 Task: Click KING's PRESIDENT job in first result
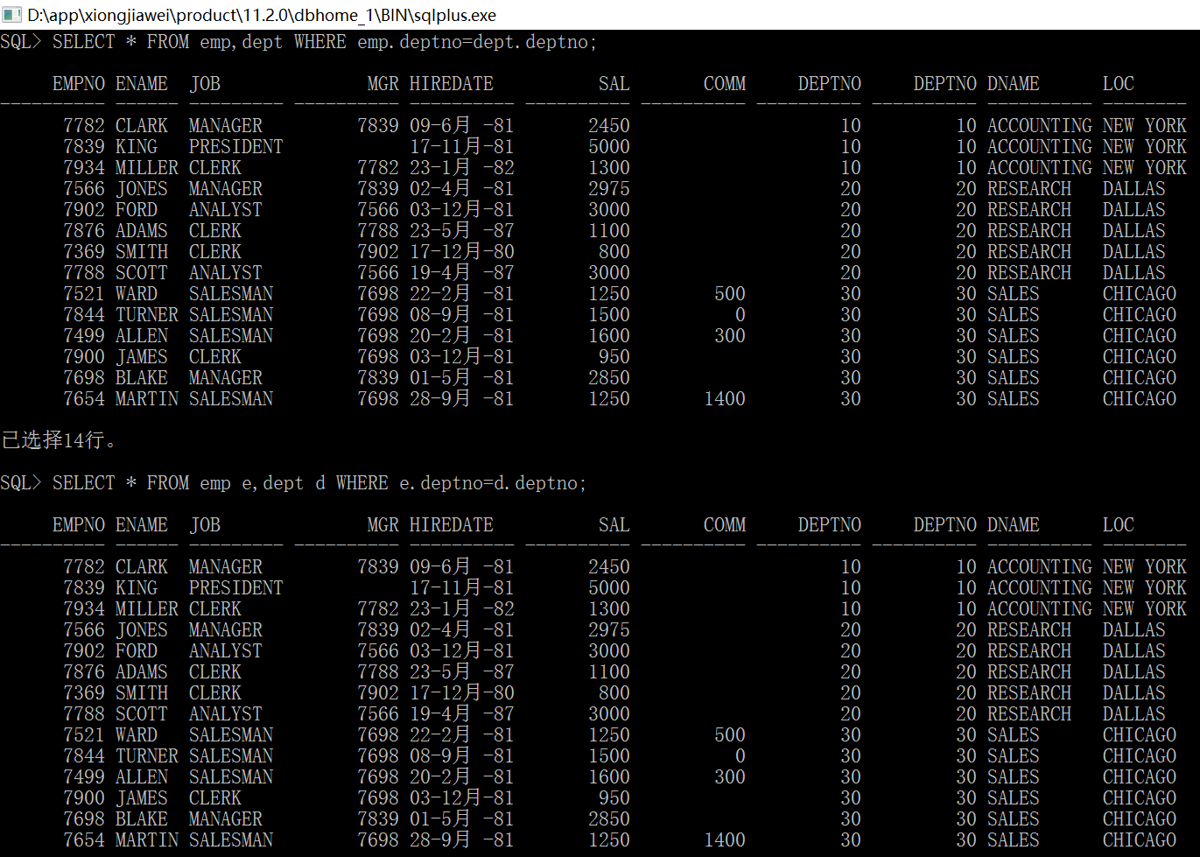pyautogui.click(x=236, y=147)
